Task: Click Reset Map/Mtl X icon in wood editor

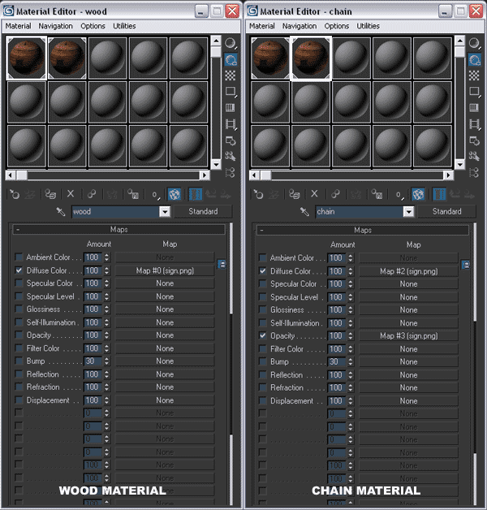Action: pos(71,194)
